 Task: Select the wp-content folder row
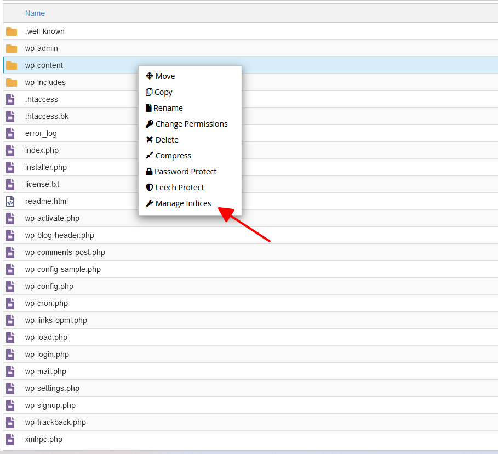click(44, 65)
